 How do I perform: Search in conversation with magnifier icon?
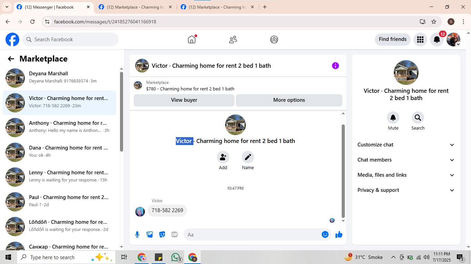pyautogui.click(x=418, y=118)
